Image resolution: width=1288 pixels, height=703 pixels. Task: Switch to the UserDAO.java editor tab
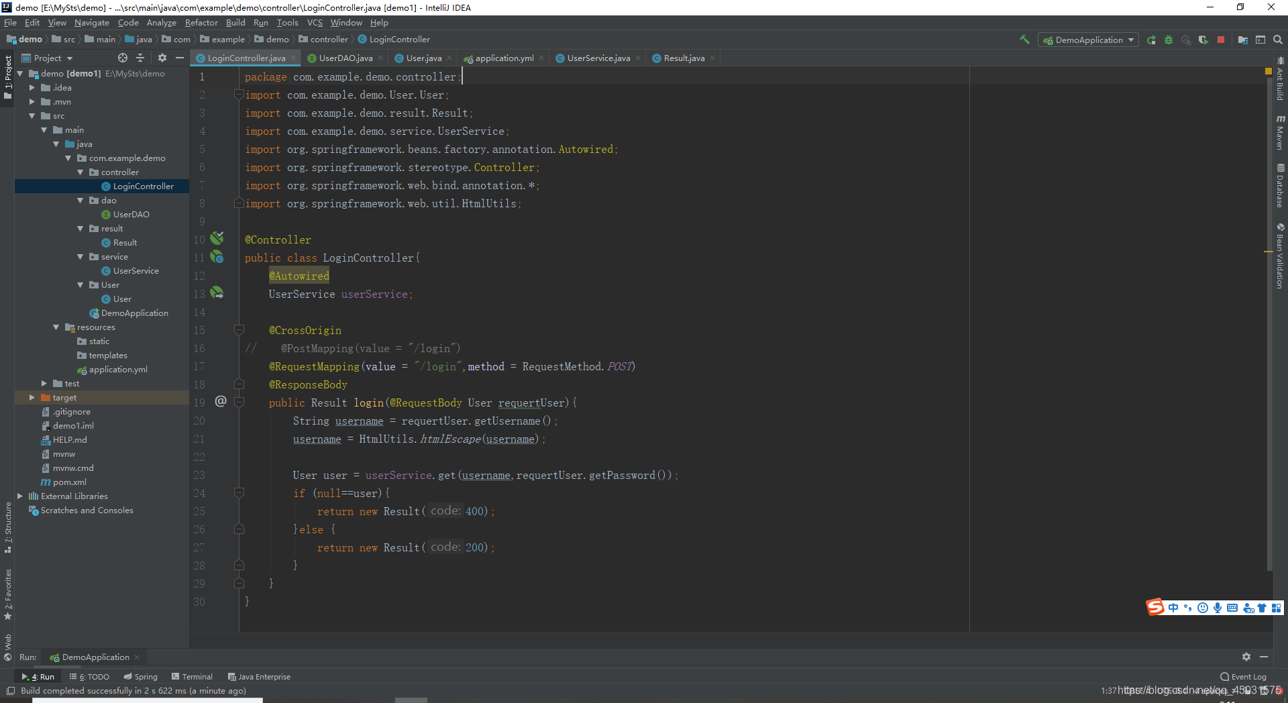click(345, 58)
